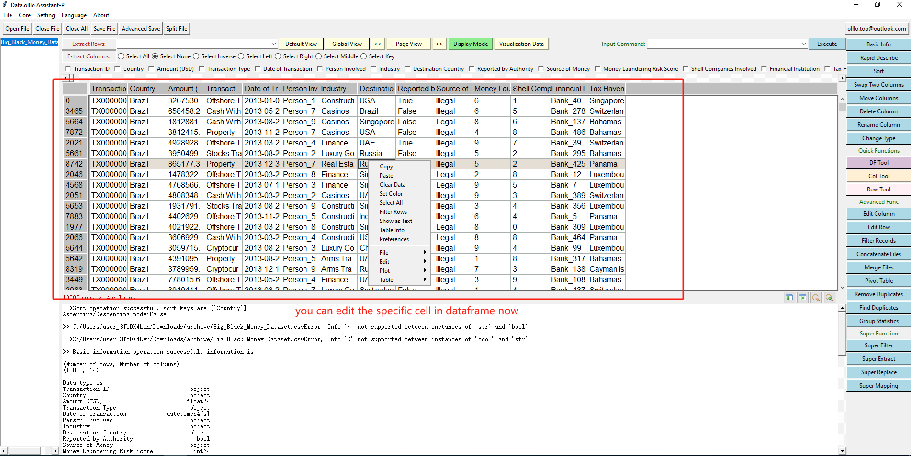Click the zoom out magnifier icon

coord(816,298)
